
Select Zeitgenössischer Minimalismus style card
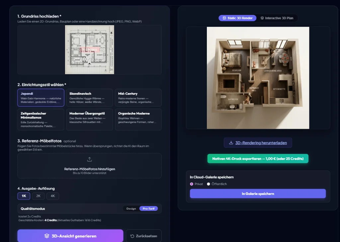41,120
